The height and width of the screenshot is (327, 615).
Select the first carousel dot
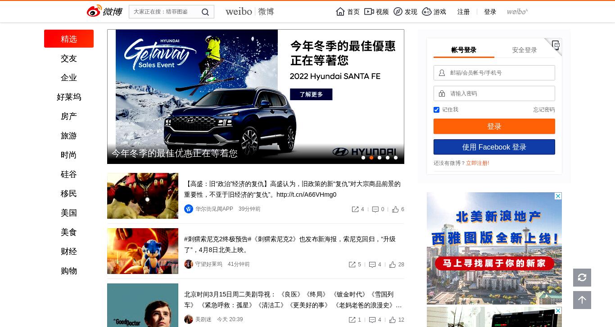(x=363, y=158)
